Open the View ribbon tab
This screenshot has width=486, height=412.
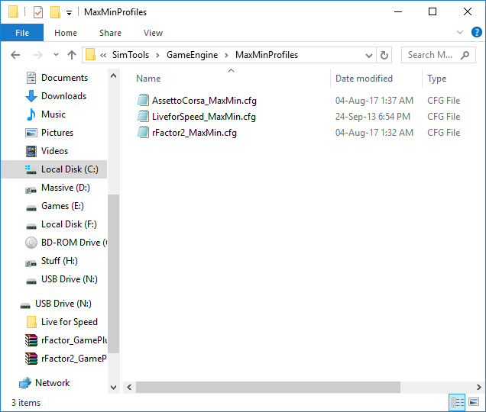pos(153,33)
